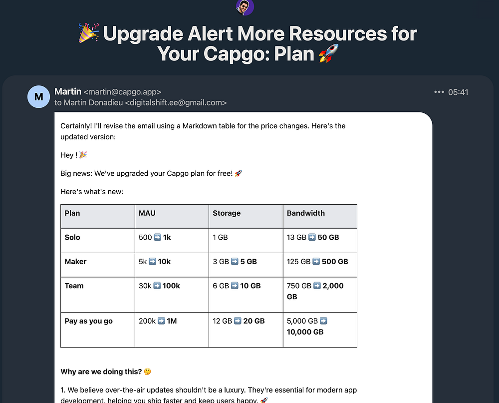
Task: Click the arrow icon in Maker Storage cell
Action: [235, 262]
